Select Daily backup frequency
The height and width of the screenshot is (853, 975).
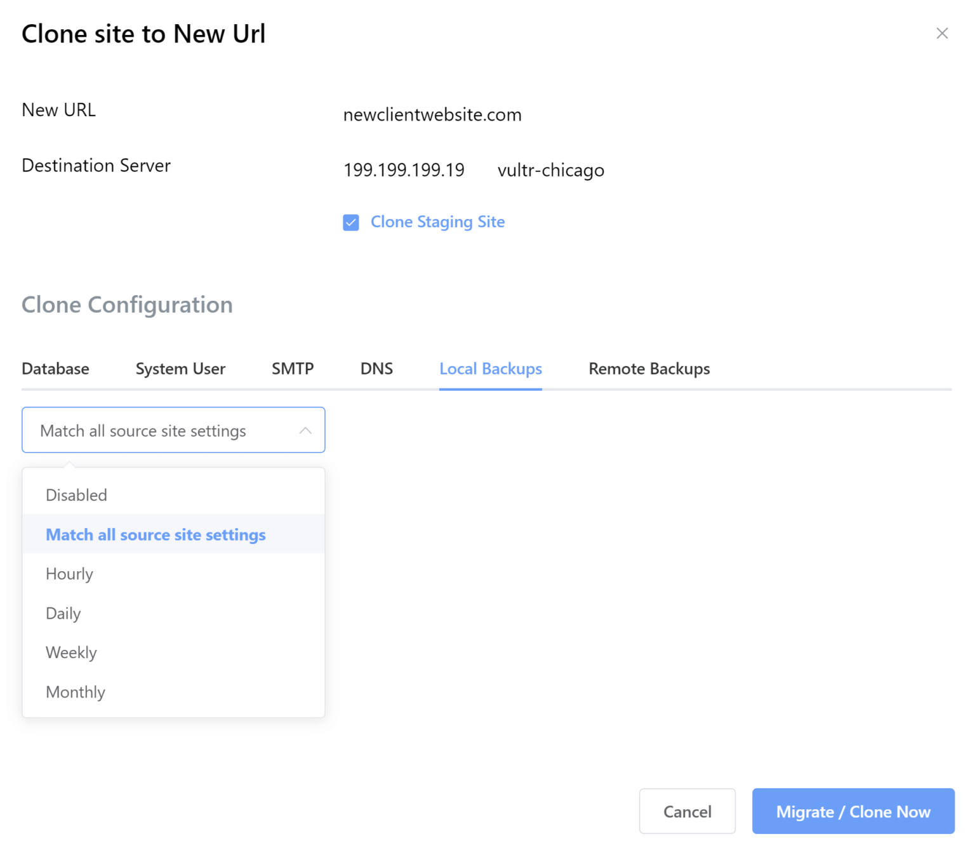pyautogui.click(x=63, y=613)
